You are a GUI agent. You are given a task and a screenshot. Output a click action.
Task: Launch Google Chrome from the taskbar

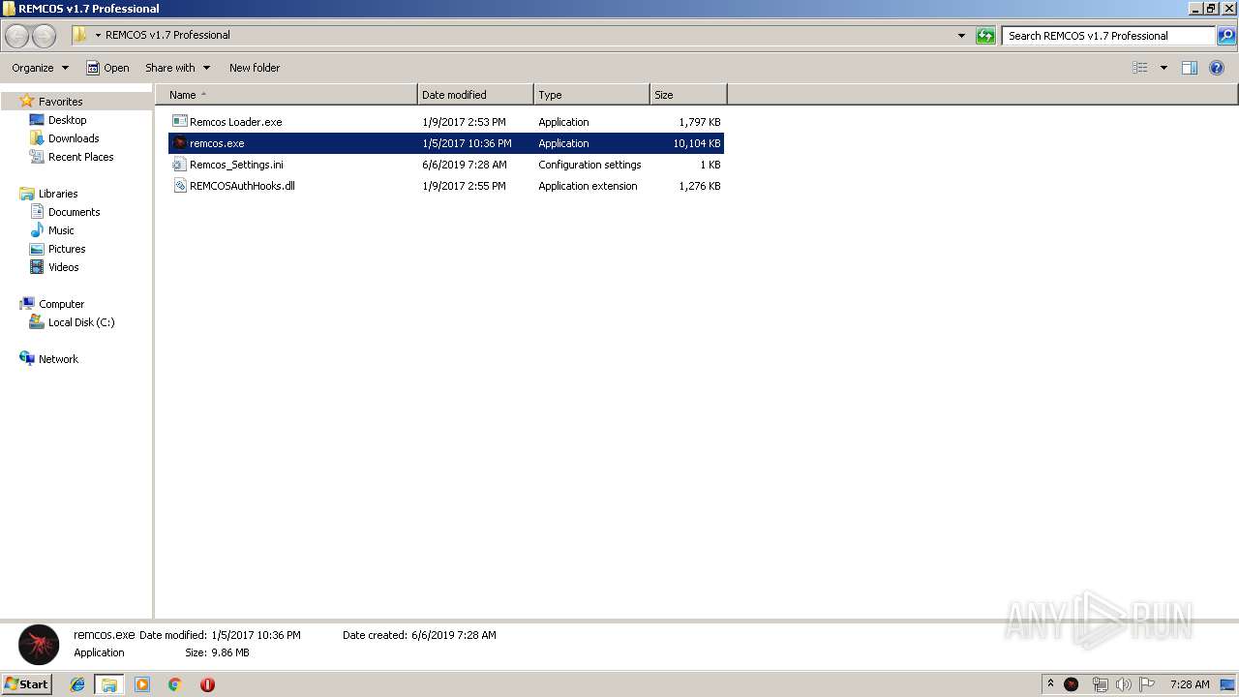pos(175,684)
